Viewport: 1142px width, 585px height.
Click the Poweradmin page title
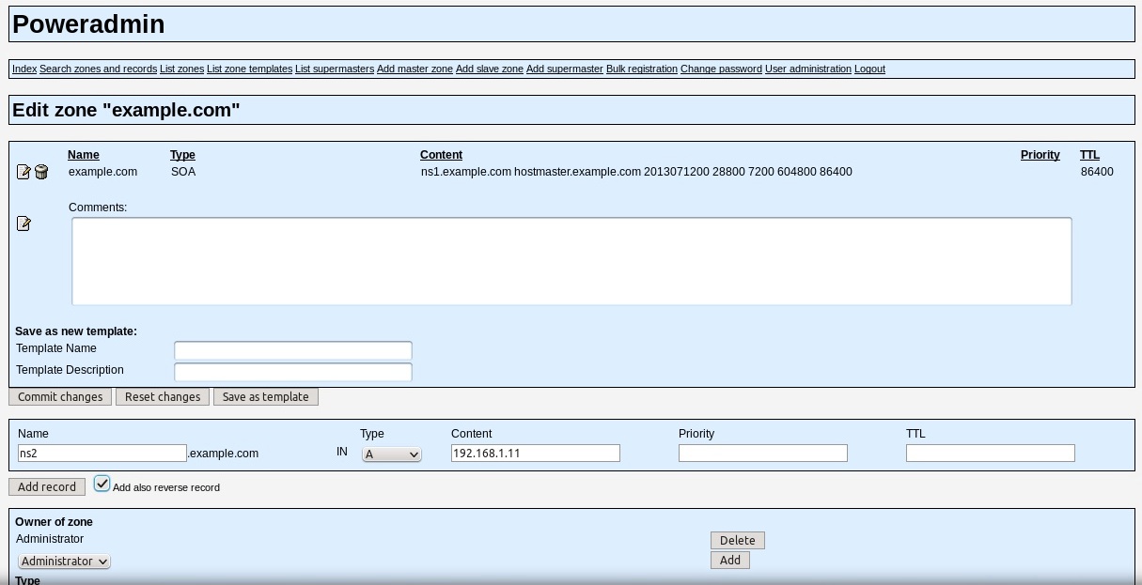[x=88, y=24]
